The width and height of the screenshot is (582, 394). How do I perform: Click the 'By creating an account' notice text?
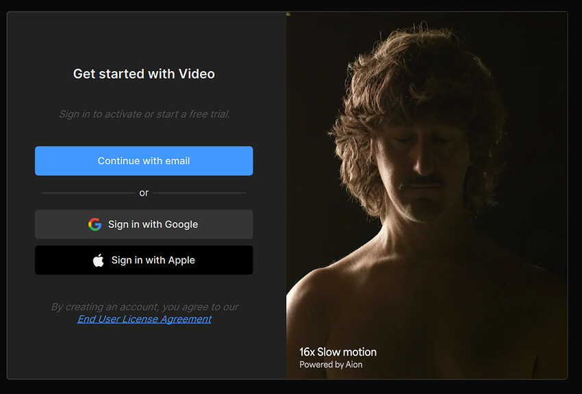[x=144, y=307]
